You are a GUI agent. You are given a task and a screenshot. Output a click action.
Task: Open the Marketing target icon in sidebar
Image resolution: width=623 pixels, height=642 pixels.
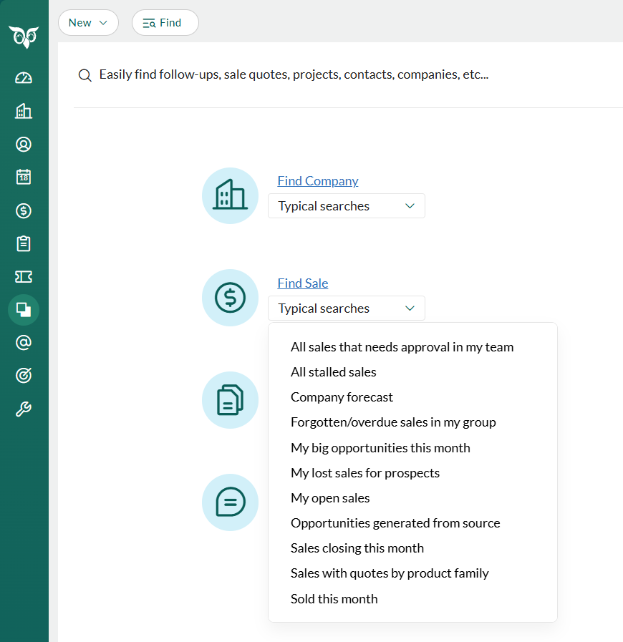(24, 376)
